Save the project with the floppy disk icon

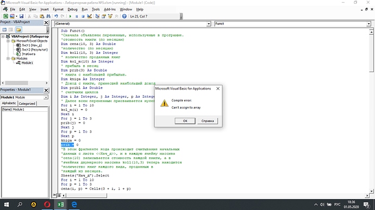[21, 16]
